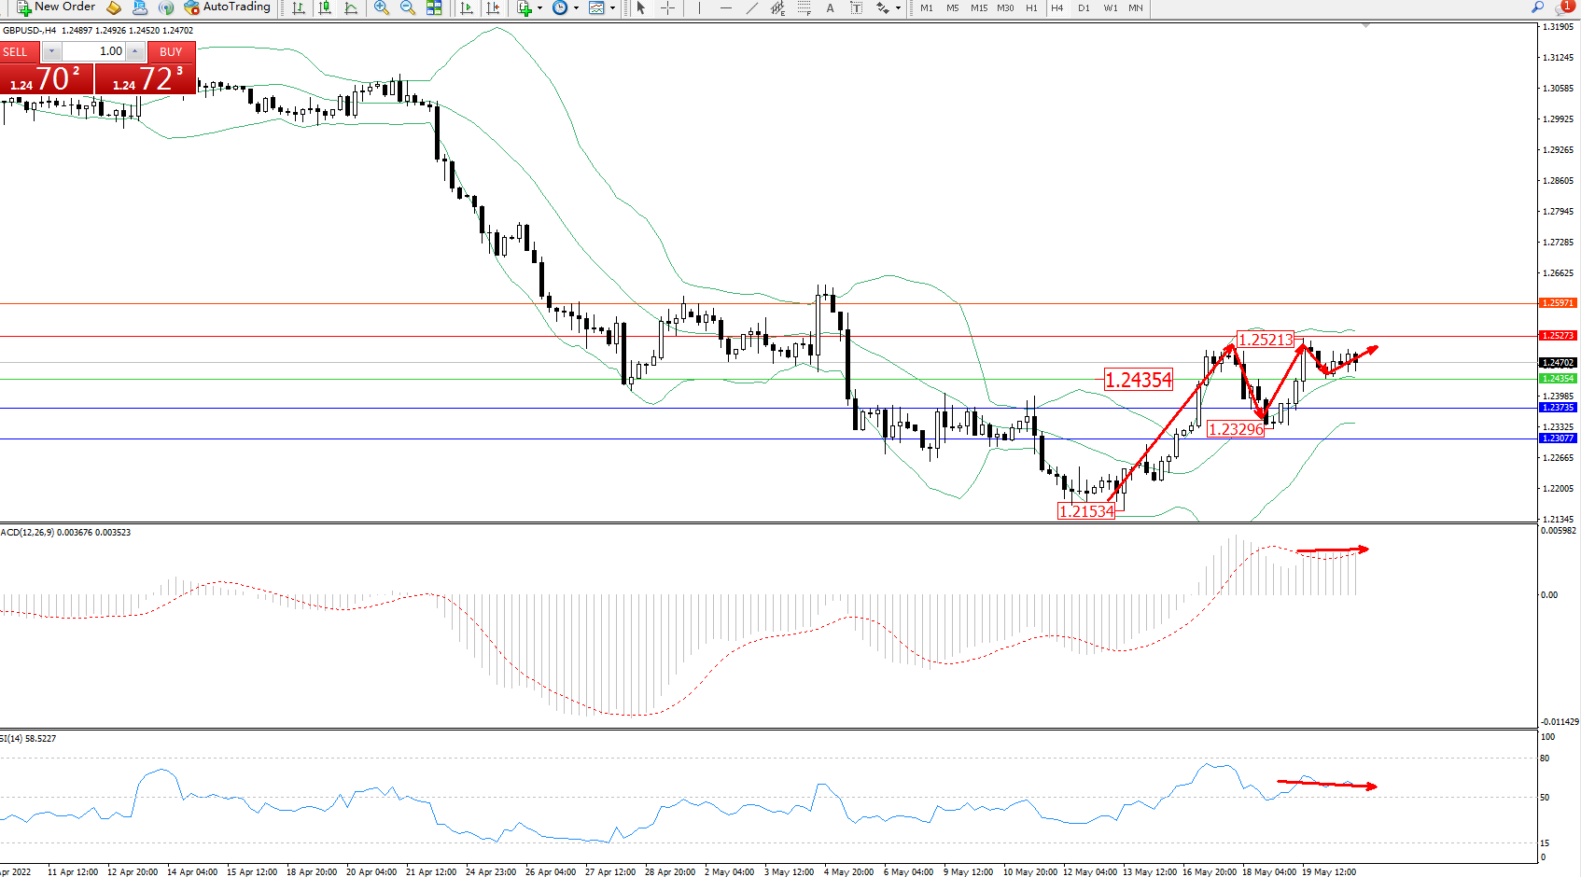Image resolution: width=1581 pixels, height=877 pixels.
Task: Zoom in on the chart
Action: 381,7
